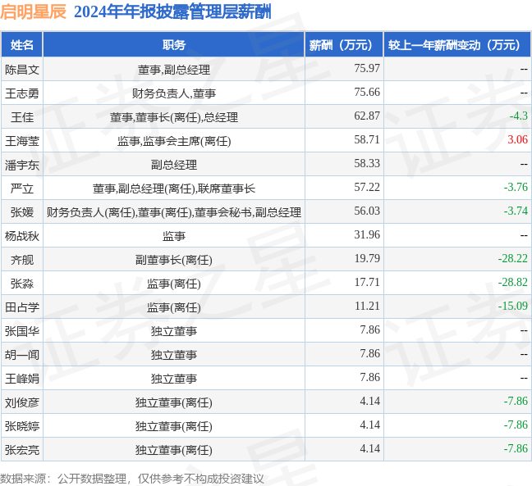
Task: Click the name 王佳
Action: click(22, 117)
